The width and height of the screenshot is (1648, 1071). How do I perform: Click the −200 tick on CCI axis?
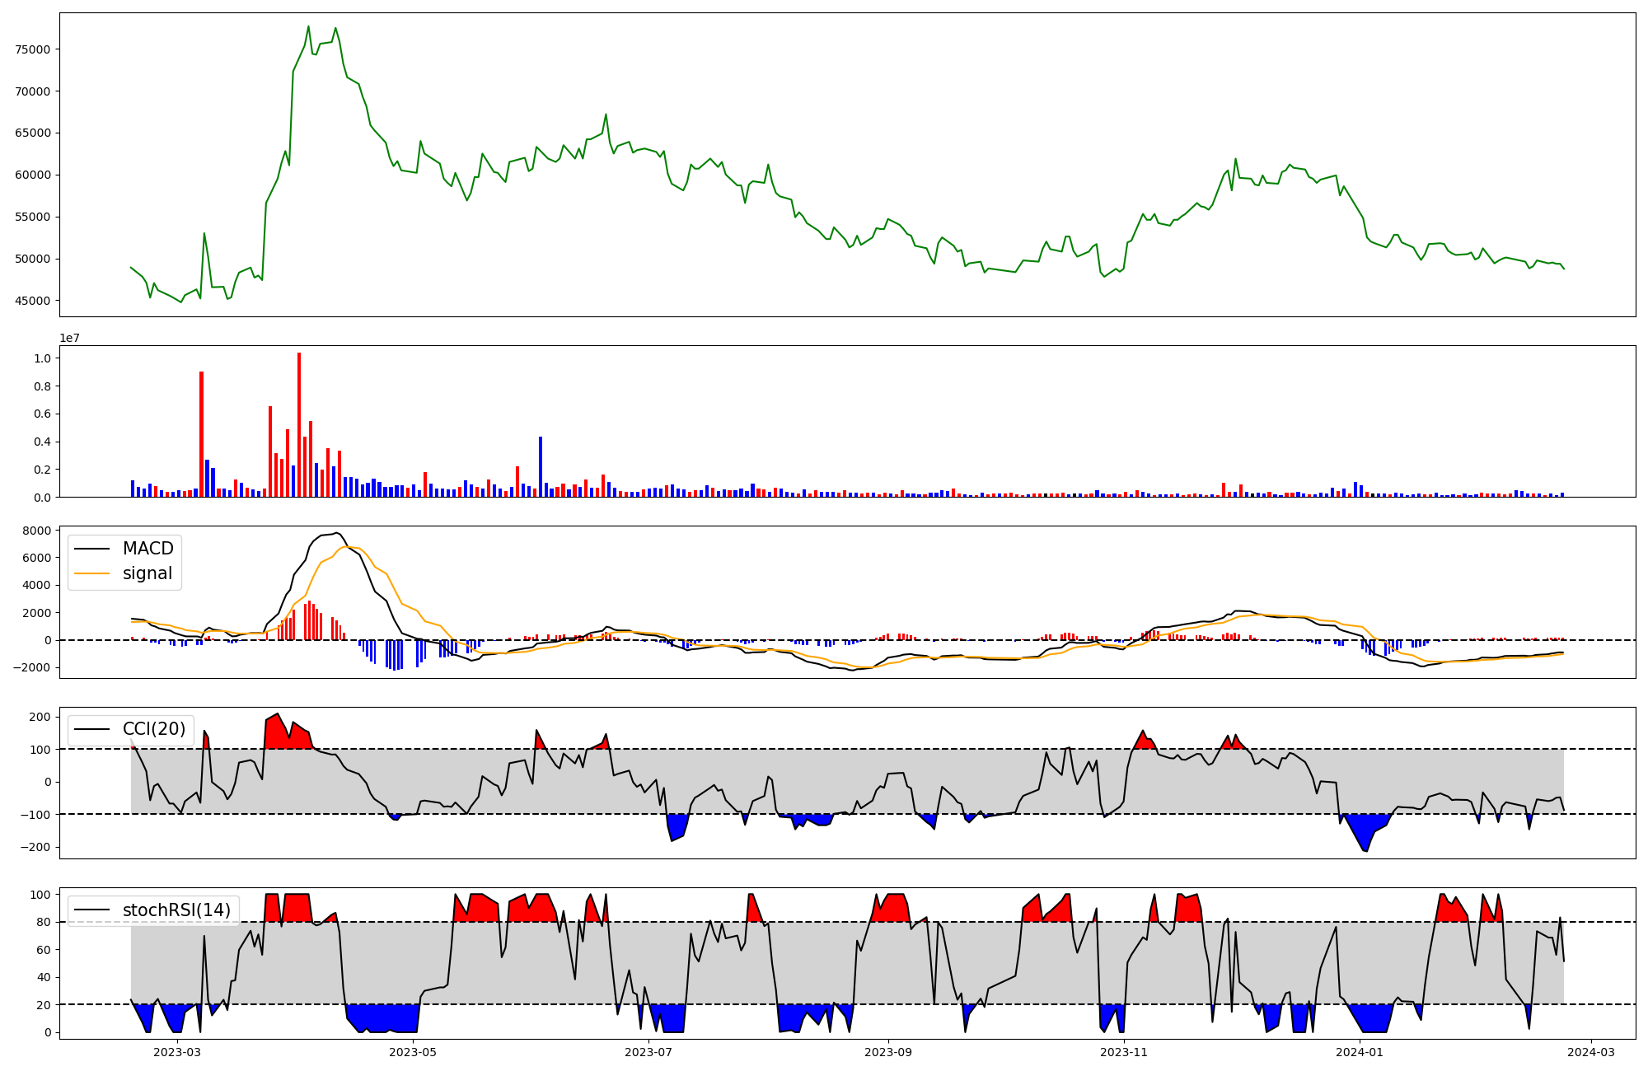click(35, 847)
